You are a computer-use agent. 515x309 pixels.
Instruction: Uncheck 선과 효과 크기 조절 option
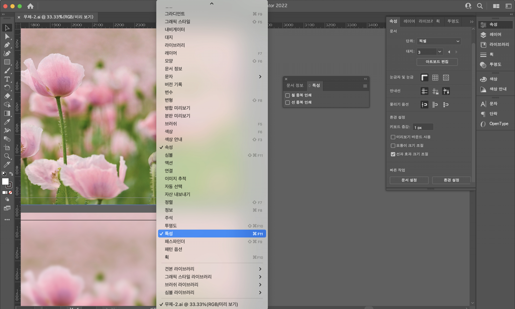click(x=393, y=154)
